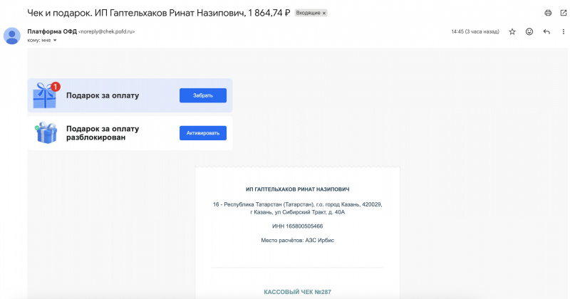Star this message from Платформа ОФД
This screenshot has height=299, width=570.
pos(512,32)
